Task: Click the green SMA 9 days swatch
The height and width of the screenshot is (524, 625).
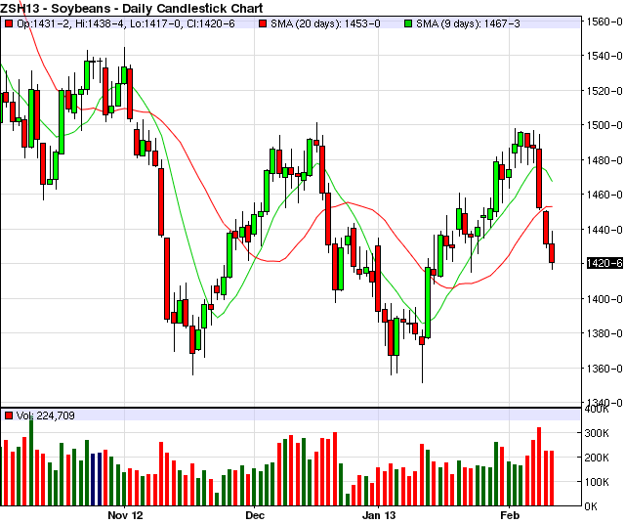Action: (x=408, y=23)
